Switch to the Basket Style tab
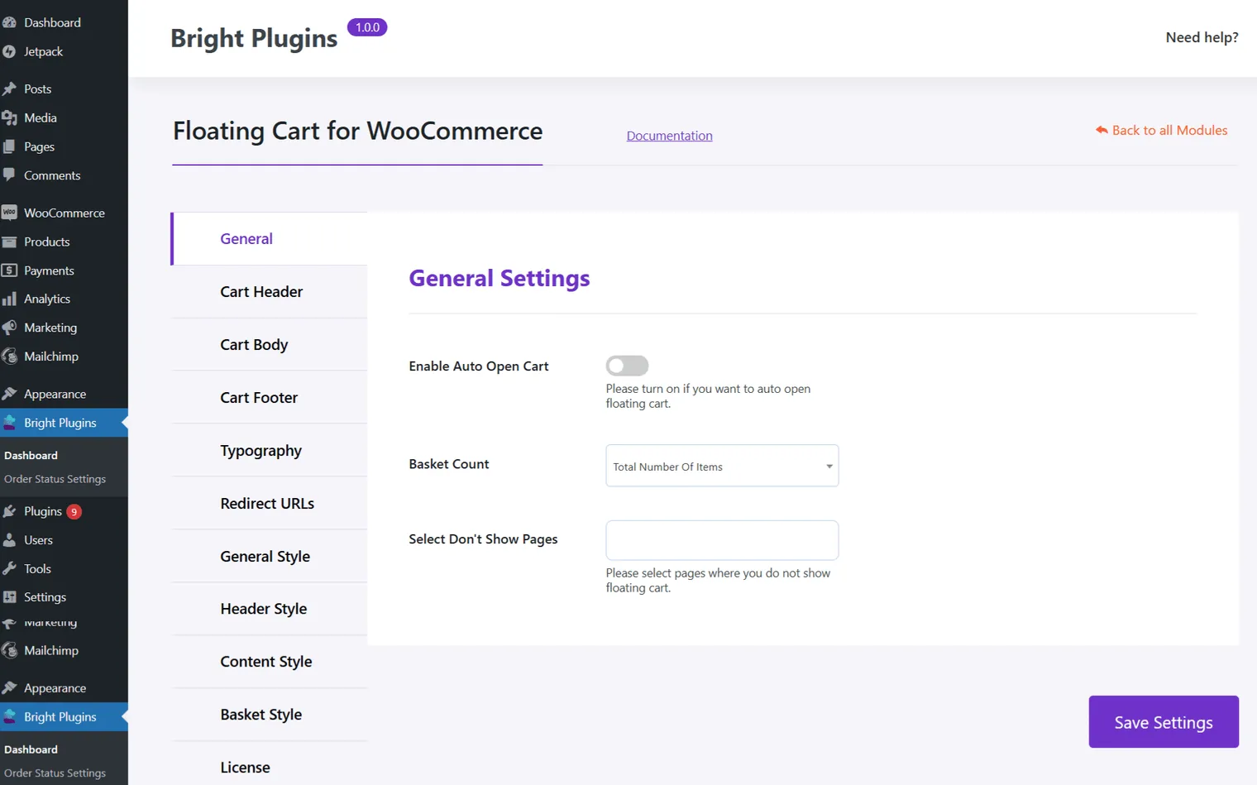The height and width of the screenshot is (785, 1257). point(270,715)
